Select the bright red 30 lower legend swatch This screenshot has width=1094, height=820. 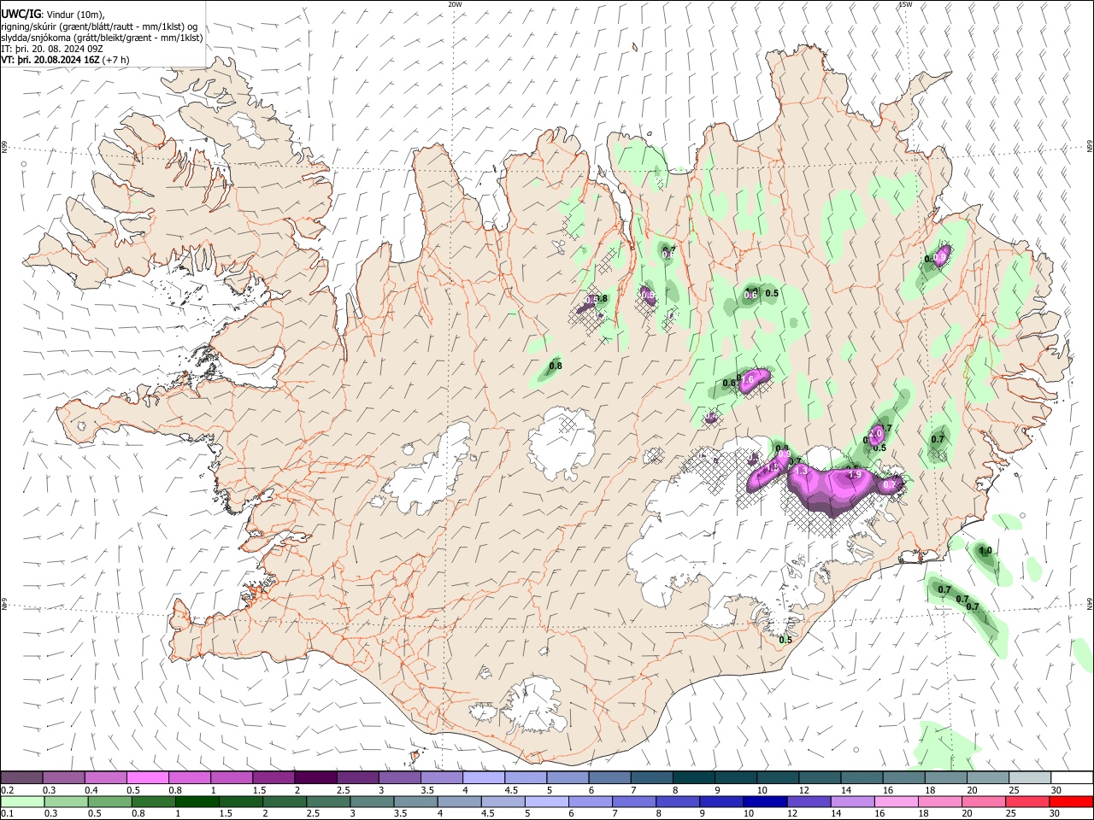[1070, 801]
